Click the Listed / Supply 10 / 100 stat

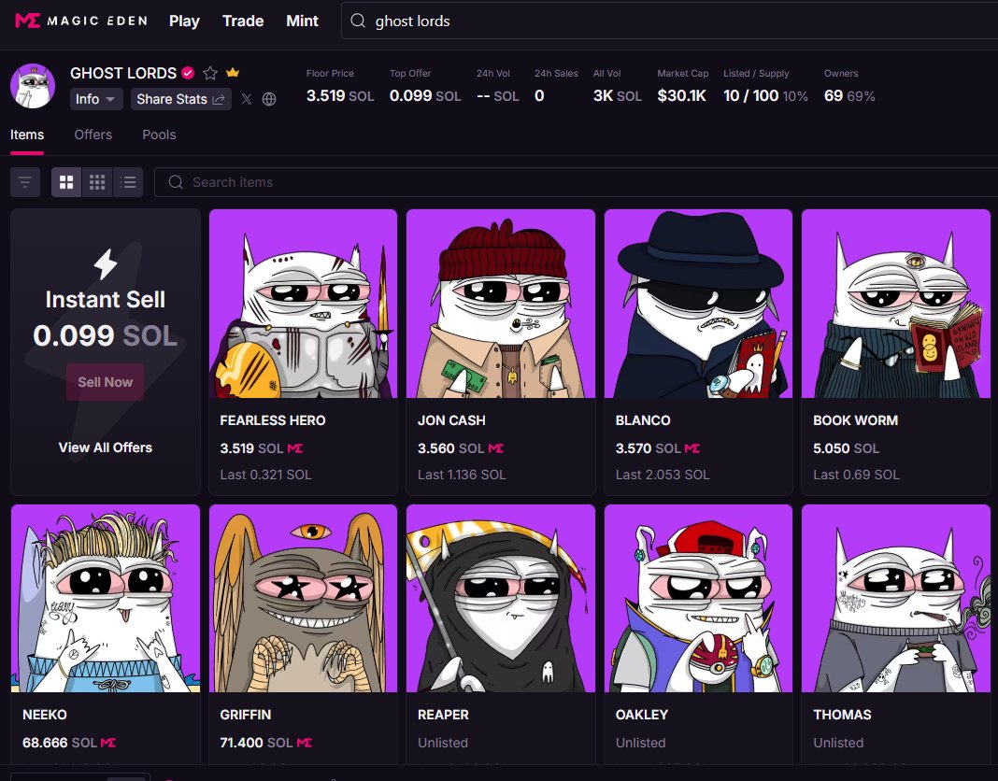pyautogui.click(x=765, y=87)
